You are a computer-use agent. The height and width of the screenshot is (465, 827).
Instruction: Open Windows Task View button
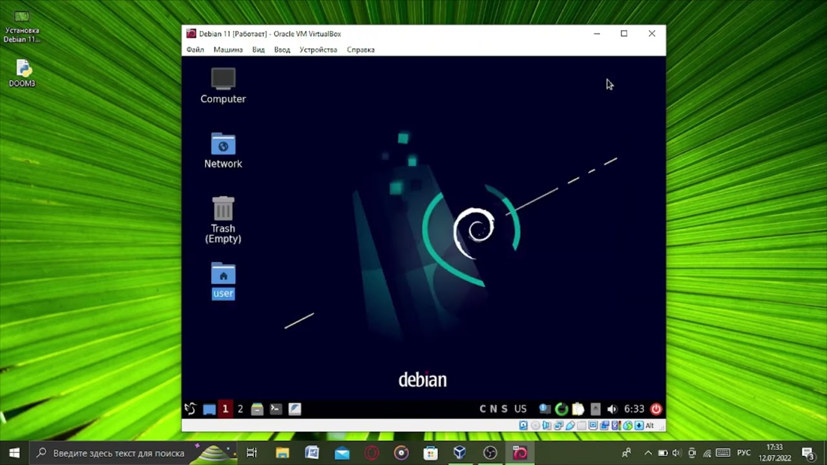252,453
